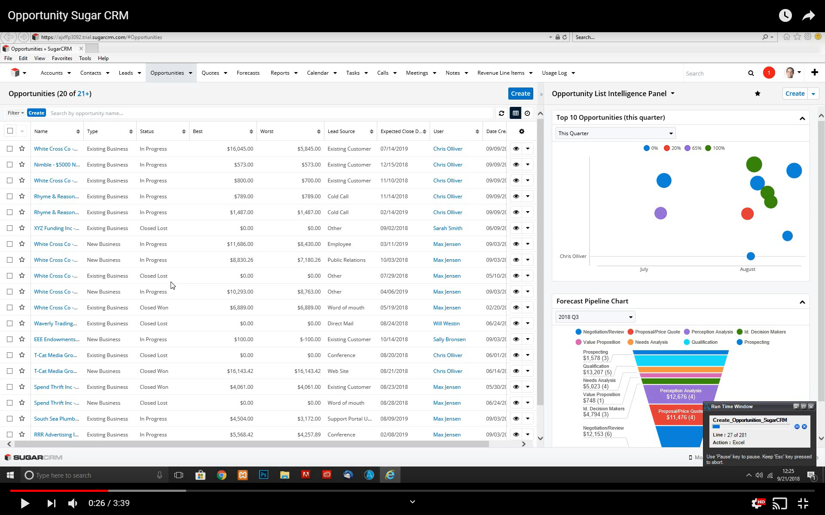The height and width of the screenshot is (515, 825).
Task: Click the red 20% legend swatch
Action: click(x=666, y=148)
